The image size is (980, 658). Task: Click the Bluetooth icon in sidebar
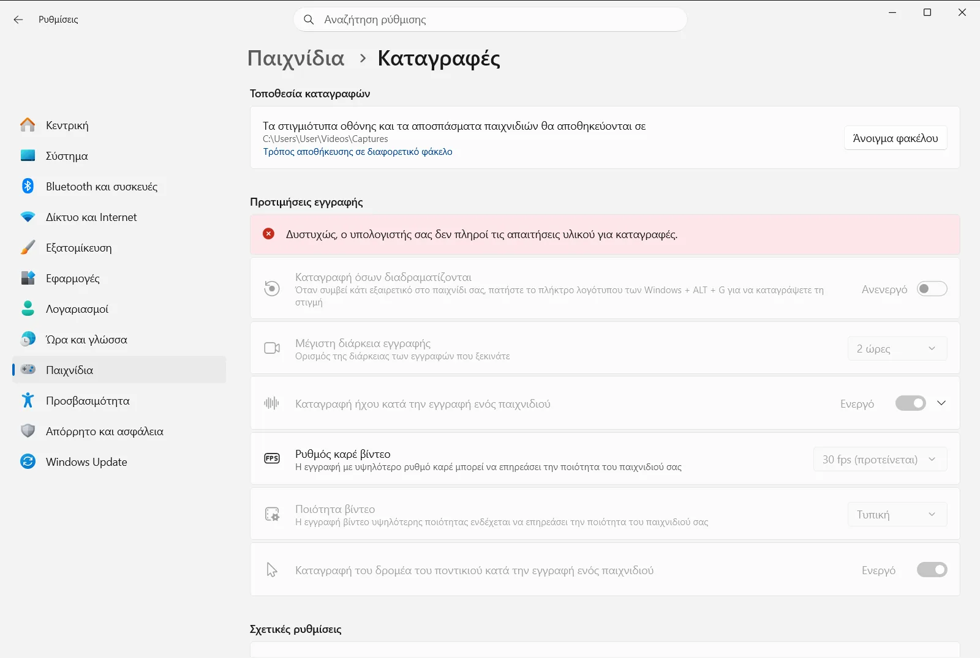[28, 186]
